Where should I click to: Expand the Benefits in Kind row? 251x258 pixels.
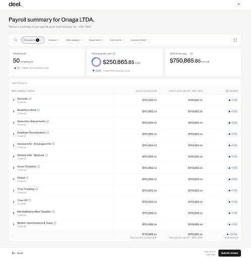pos(14,111)
